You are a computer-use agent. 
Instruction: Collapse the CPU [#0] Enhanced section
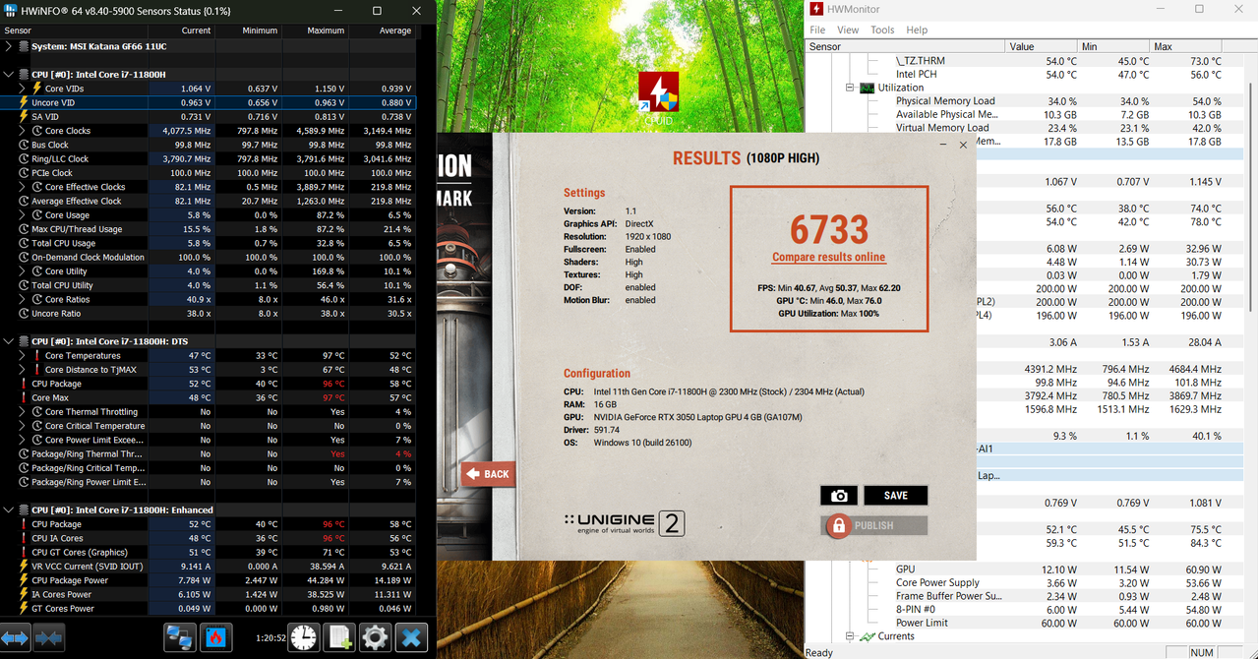point(9,510)
